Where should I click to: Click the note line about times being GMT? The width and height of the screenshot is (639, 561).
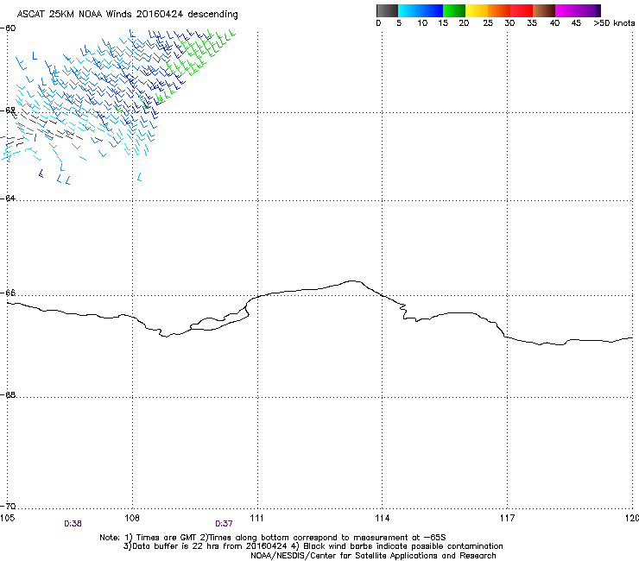(273, 538)
